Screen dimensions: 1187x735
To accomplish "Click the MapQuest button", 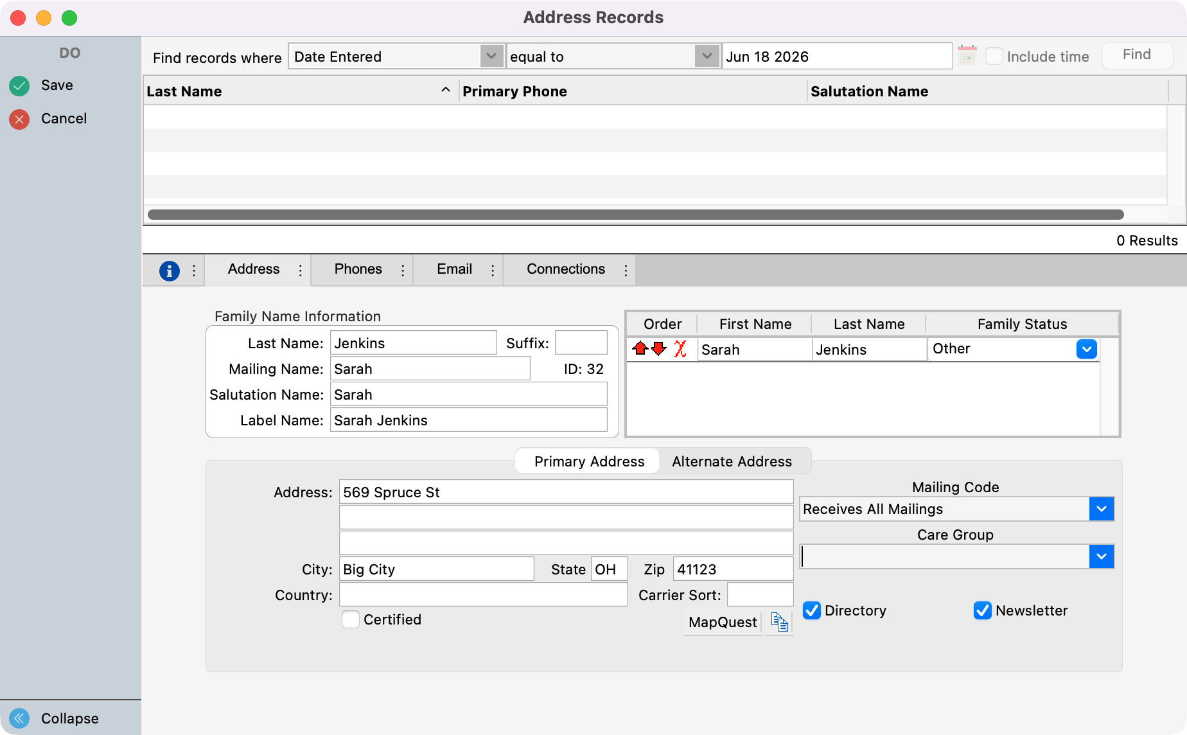I will (x=723, y=622).
